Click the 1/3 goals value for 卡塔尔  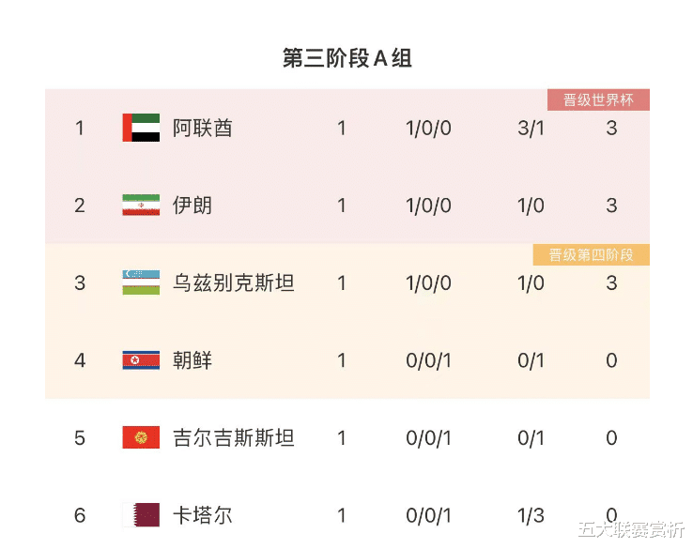point(531,515)
